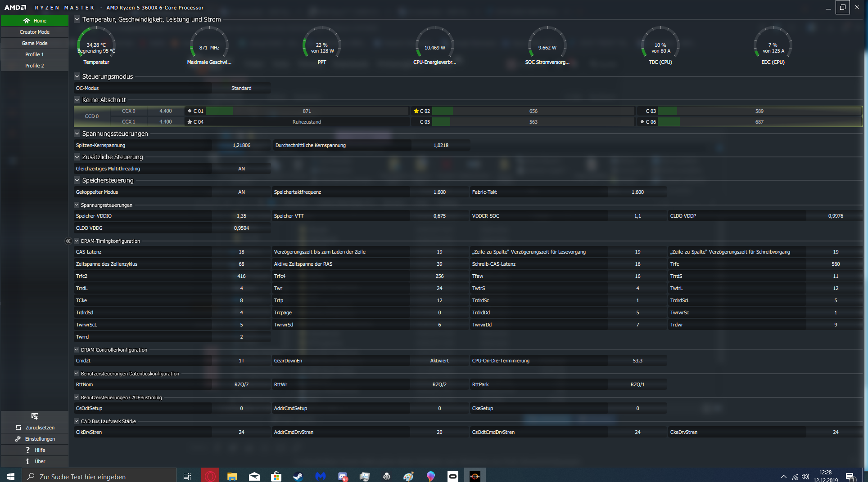Viewport: 868px width, 482px height.
Task: Open the volume control in system tray
Action: click(805, 477)
